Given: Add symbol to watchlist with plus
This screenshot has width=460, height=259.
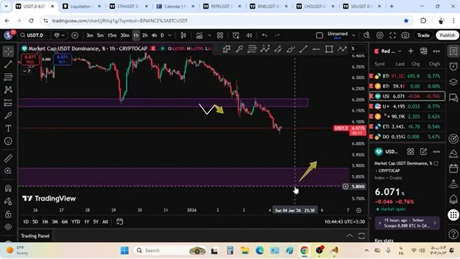Looking at the screenshot, I should click(x=411, y=51).
